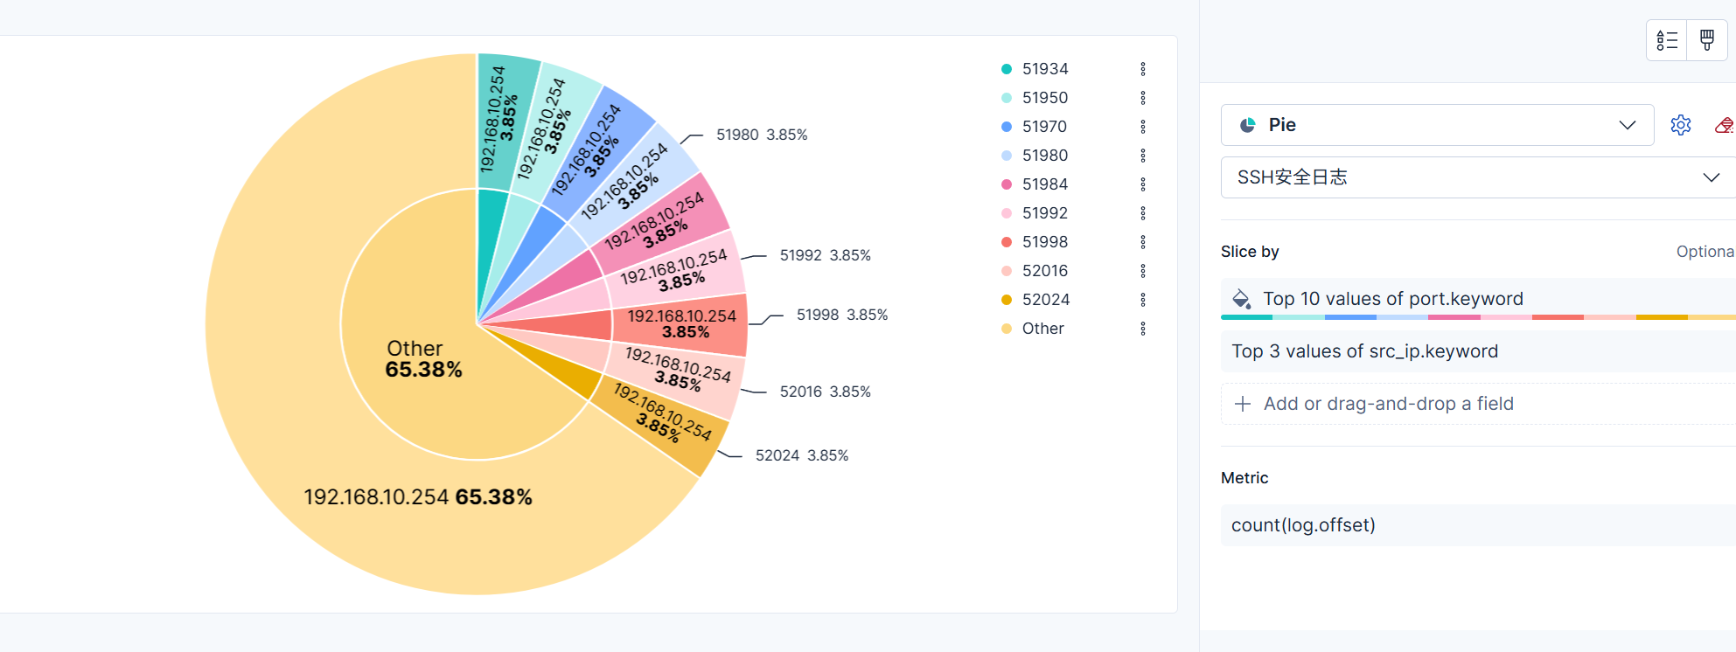
Task: Open options menu for legend item 51934
Action: (x=1143, y=69)
